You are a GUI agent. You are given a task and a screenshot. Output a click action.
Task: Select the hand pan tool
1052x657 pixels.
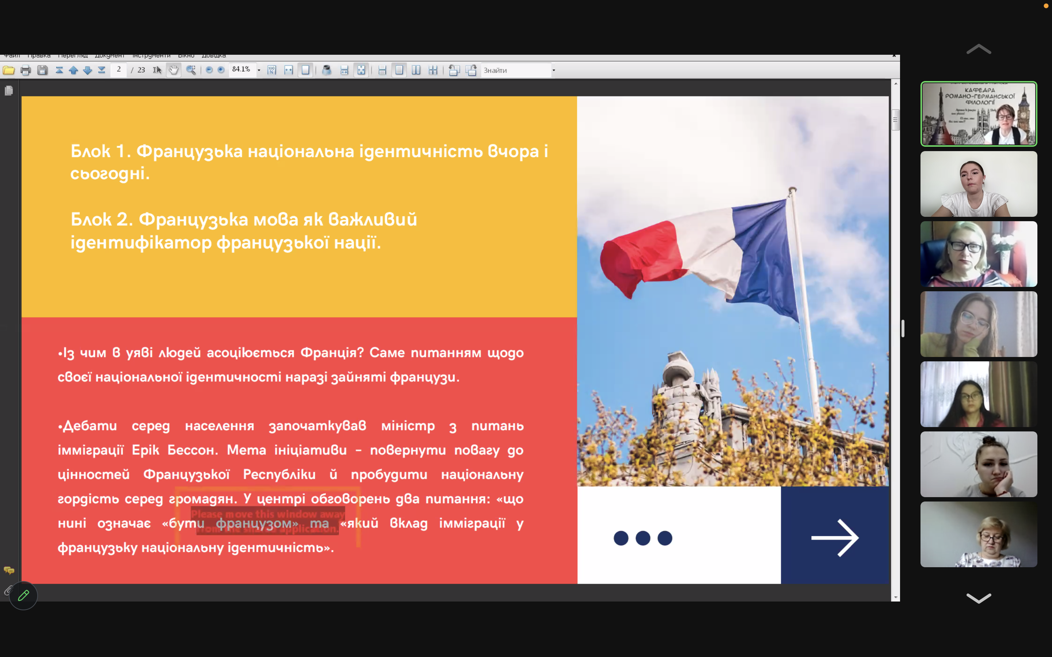pyautogui.click(x=174, y=70)
